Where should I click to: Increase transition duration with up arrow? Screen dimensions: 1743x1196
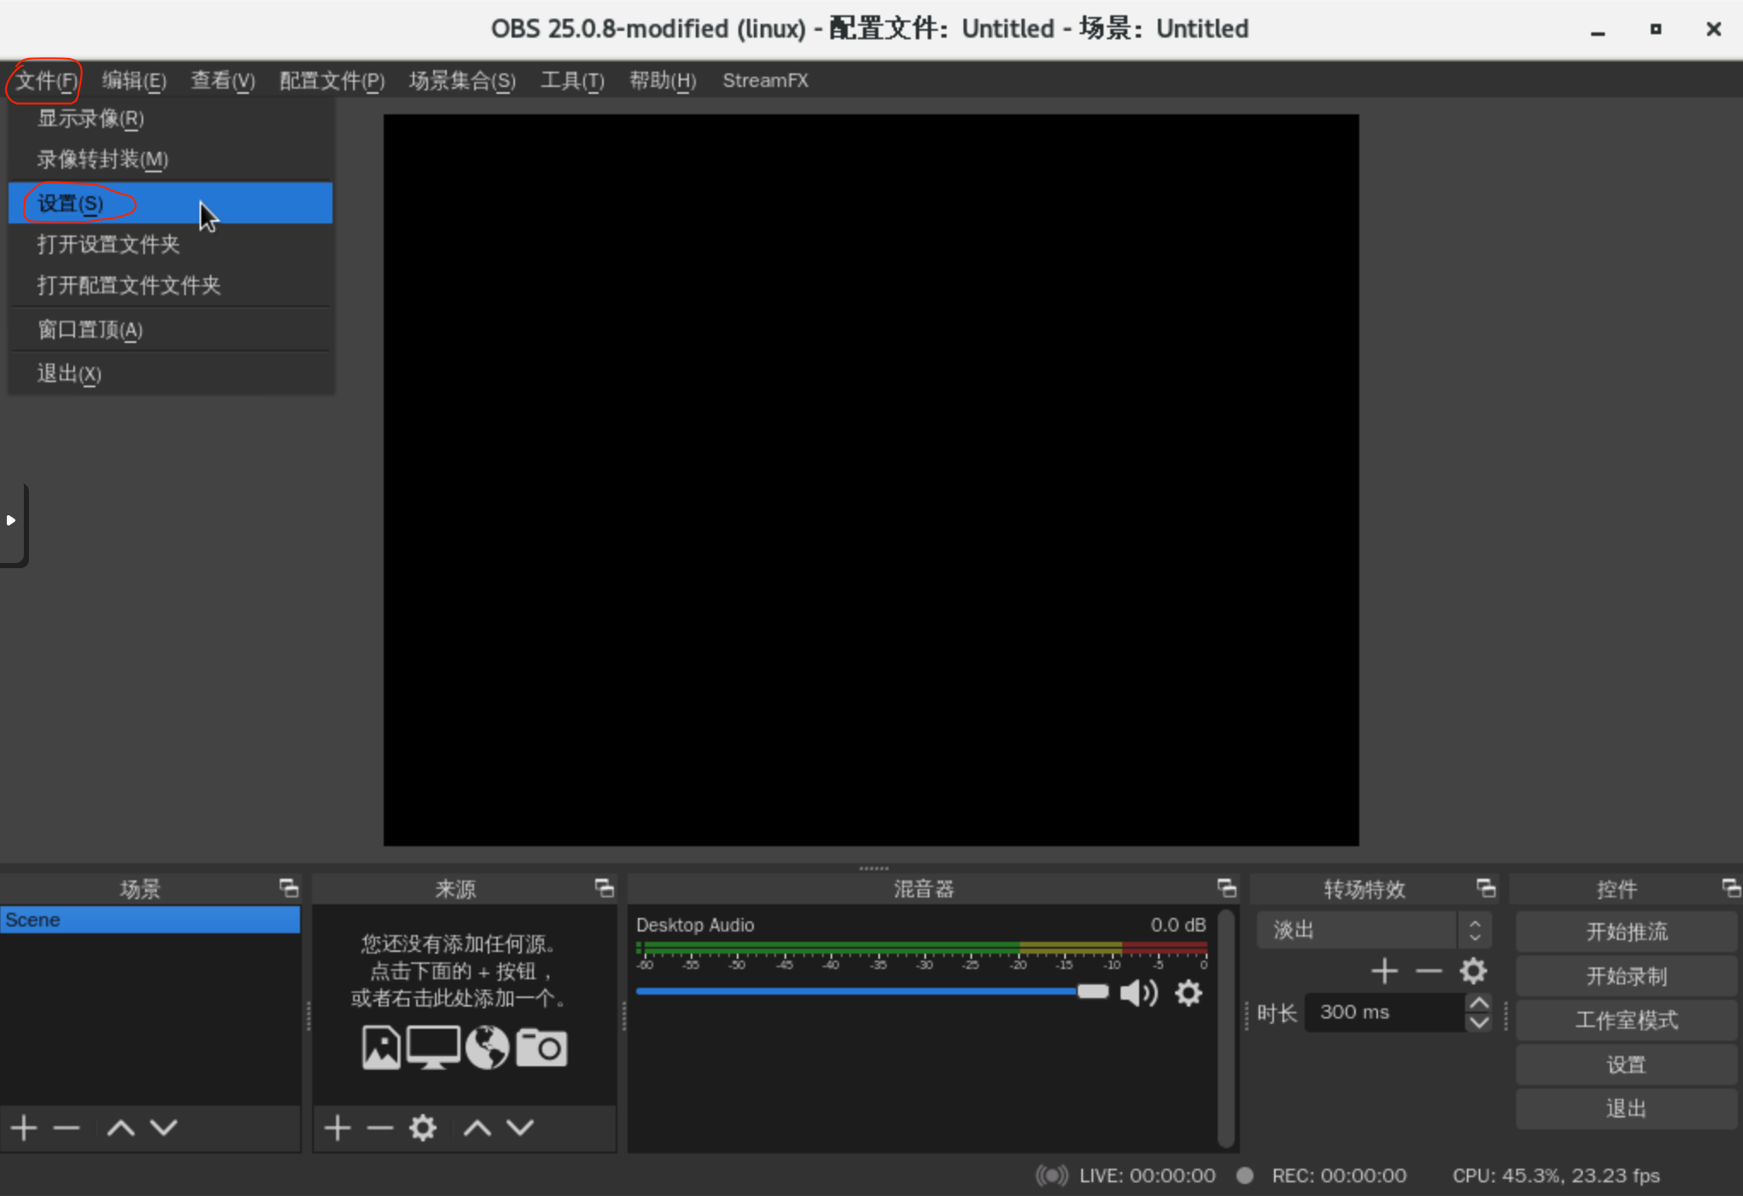pos(1480,1003)
